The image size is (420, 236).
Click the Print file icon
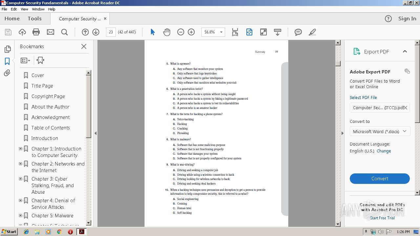(36, 32)
